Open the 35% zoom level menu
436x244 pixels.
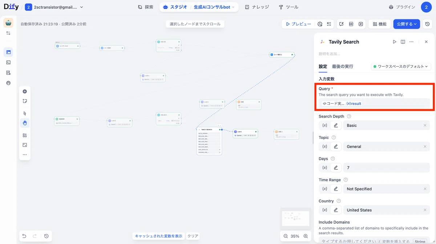pyautogui.click(x=295, y=236)
